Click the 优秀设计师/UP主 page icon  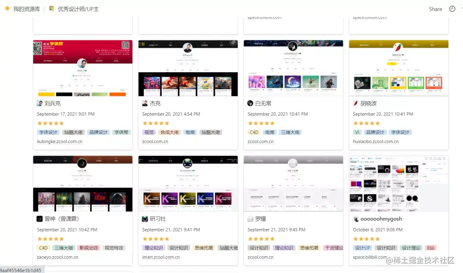[x=52, y=9]
